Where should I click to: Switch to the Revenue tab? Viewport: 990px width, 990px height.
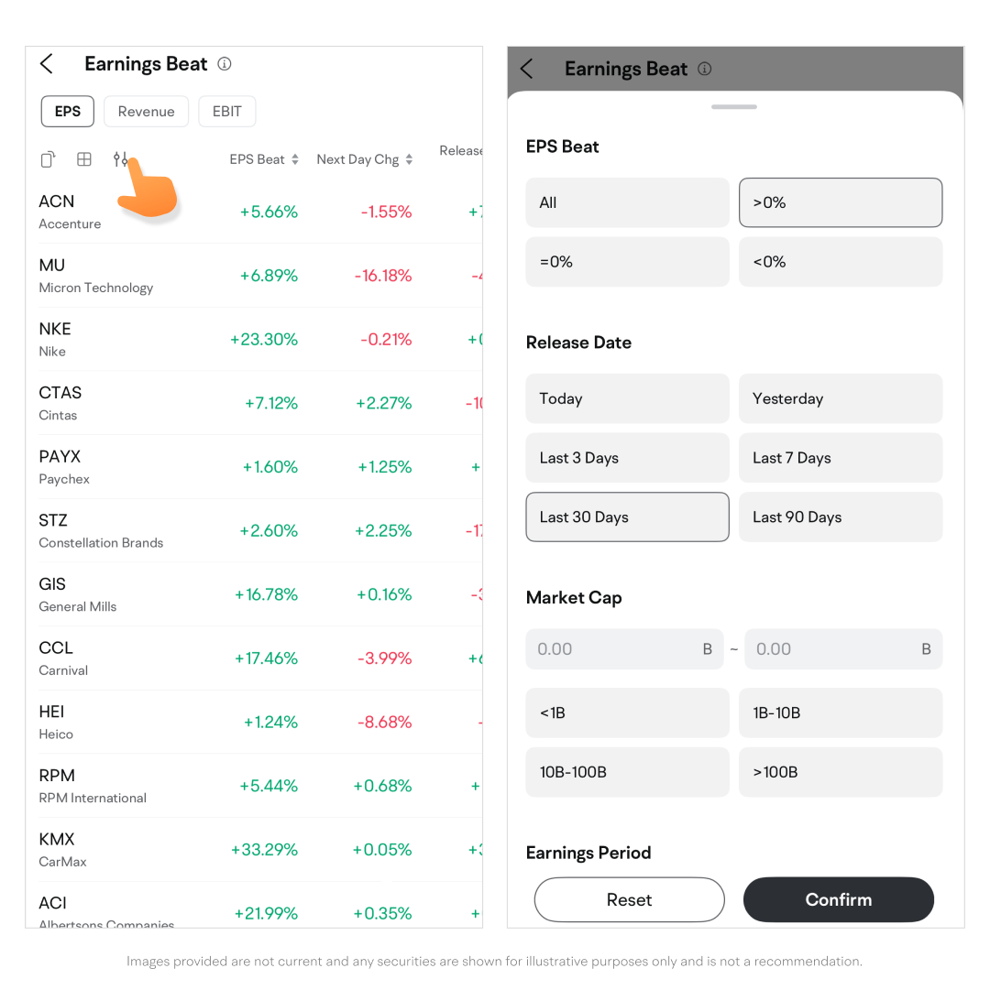[x=146, y=112]
